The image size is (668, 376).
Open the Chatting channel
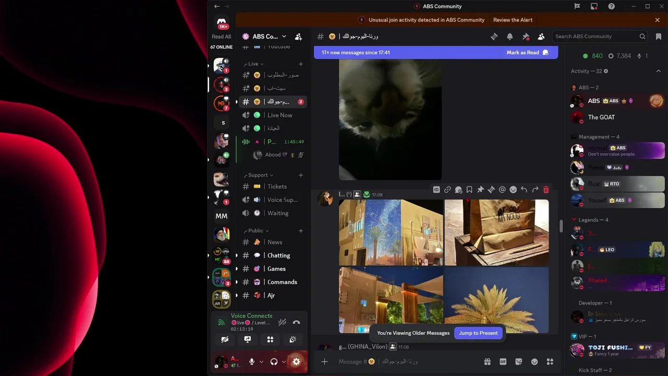tap(273, 255)
